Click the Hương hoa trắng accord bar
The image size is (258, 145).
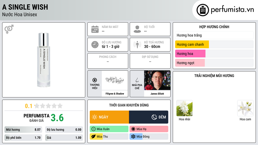[x=214, y=35]
